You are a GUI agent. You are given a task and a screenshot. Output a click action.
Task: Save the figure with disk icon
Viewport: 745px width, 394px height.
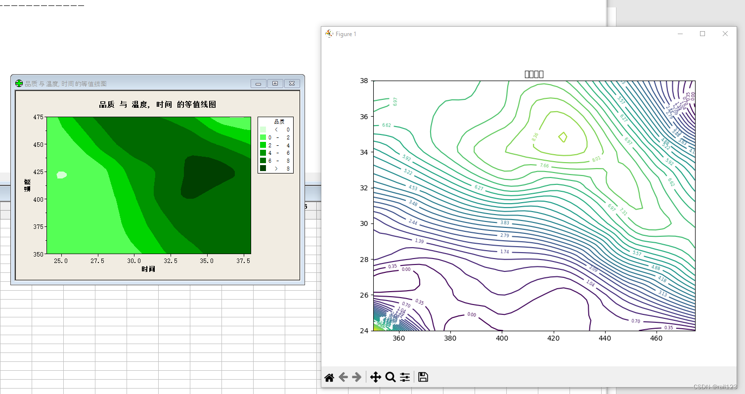click(x=423, y=377)
